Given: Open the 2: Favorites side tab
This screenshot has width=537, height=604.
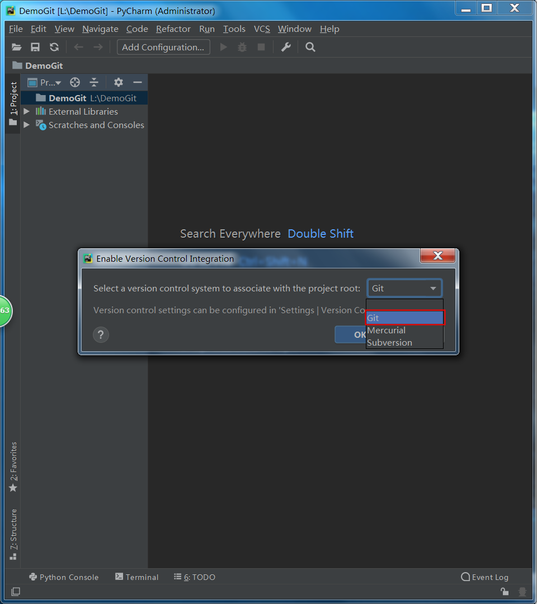Looking at the screenshot, I should pyautogui.click(x=13, y=467).
